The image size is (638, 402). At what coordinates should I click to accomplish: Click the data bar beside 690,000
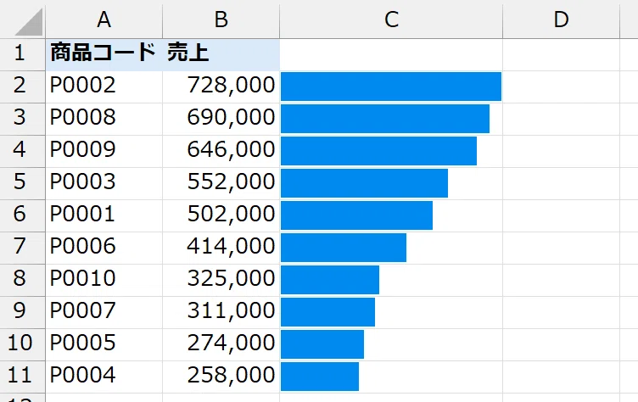(x=385, y=119)
